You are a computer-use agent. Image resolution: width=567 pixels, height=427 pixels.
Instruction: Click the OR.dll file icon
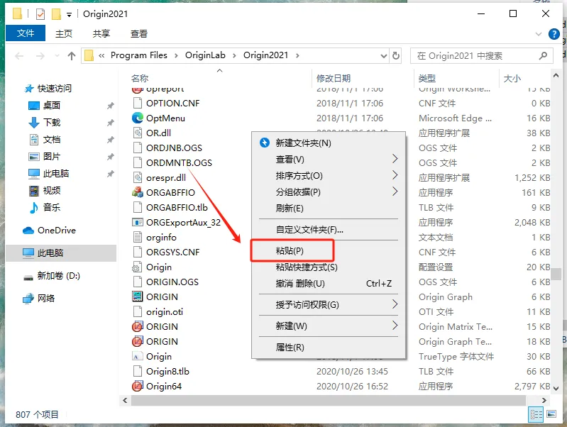(138, 133)
